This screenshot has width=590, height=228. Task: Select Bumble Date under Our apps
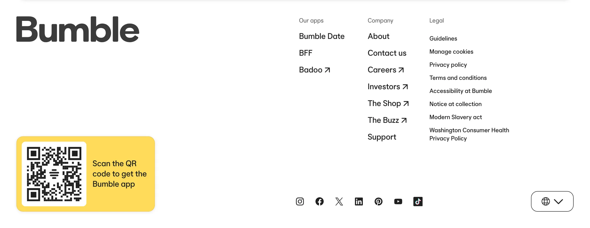322,36
